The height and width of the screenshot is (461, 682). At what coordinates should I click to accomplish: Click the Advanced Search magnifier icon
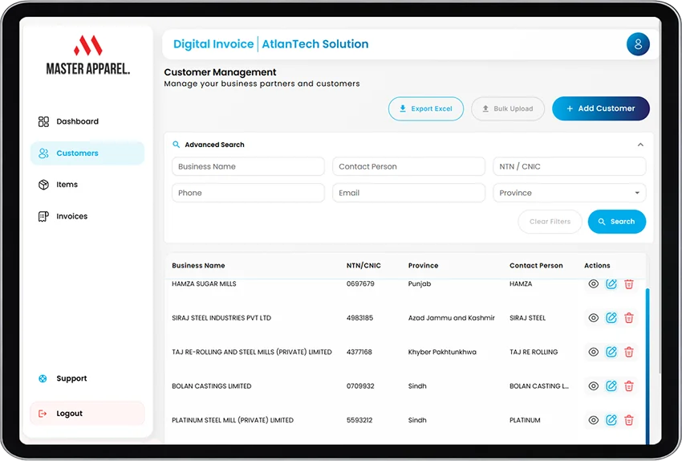177,145
